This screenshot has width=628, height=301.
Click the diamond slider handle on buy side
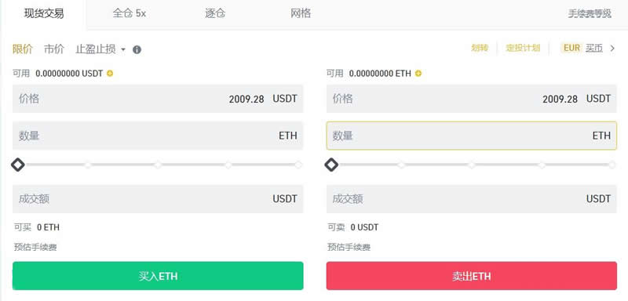pyautogui.click(x=18, y=165)
